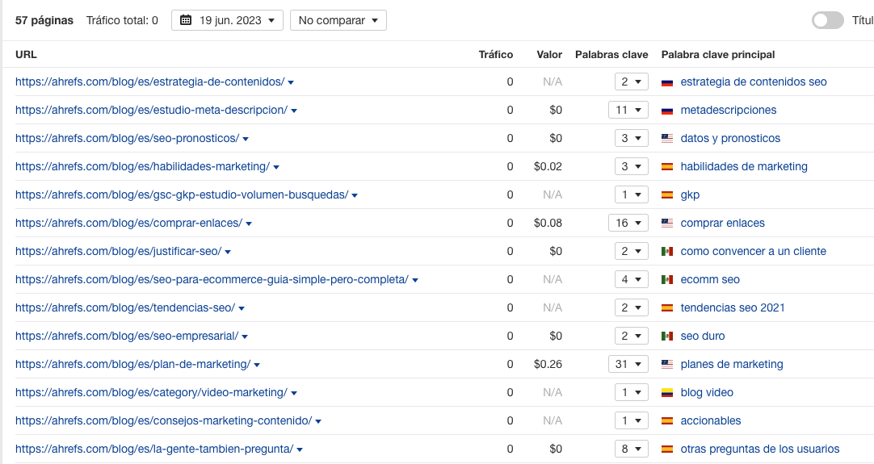Click keyword blog video
Viewport: 874px width, 464px height.
707,393
